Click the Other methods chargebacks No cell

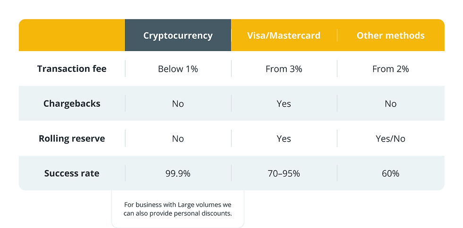pos(390,103)
